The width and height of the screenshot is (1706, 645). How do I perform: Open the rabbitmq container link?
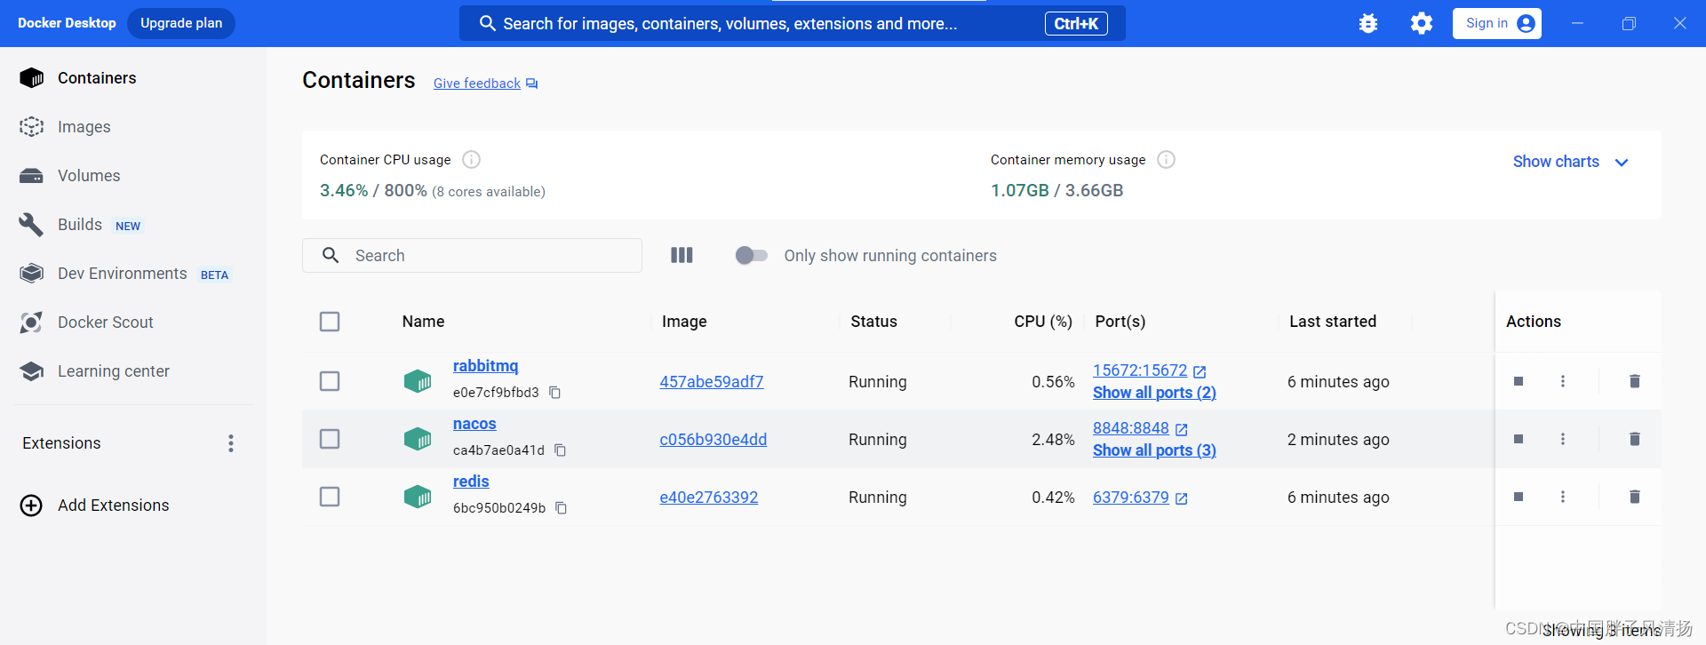point(485,366)
